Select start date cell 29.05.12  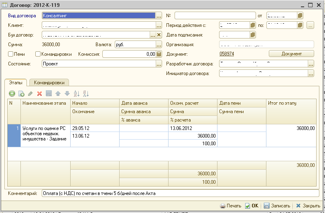point(95,128)
